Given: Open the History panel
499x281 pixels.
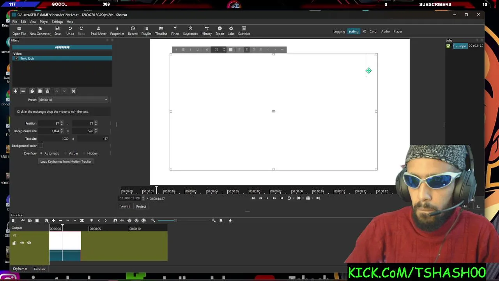Looking at the screenshot, I should 207,31.
